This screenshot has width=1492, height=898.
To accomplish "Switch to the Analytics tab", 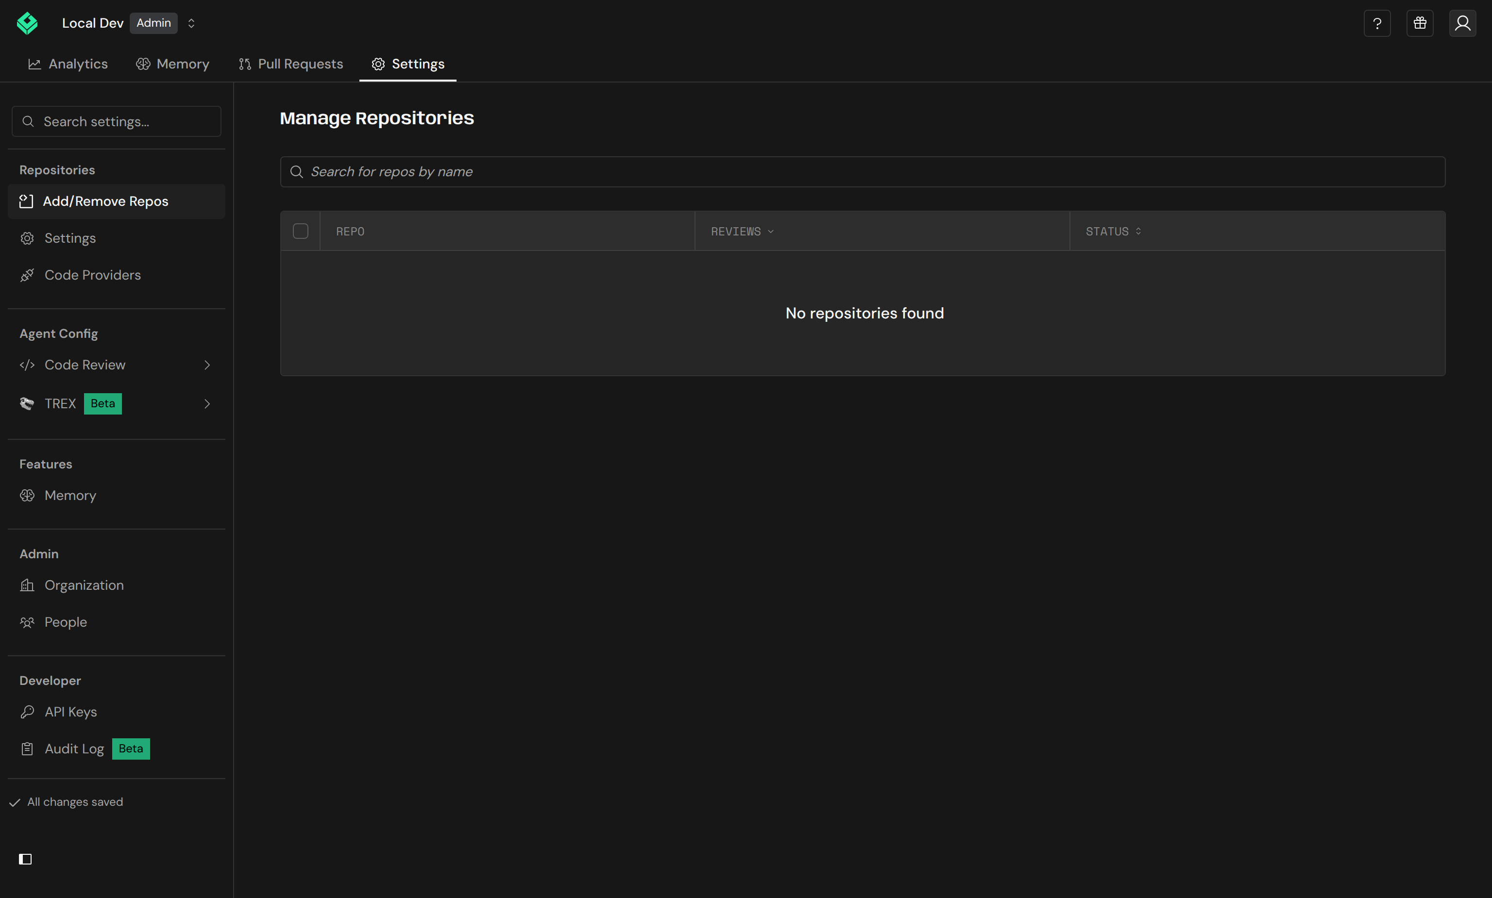I will [68, 64].
